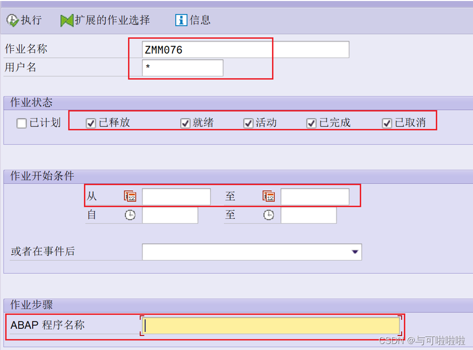Disable the 已完成 checkbox

[311, 123]
